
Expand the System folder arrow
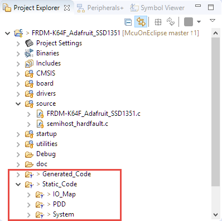(x=29, y=215)
